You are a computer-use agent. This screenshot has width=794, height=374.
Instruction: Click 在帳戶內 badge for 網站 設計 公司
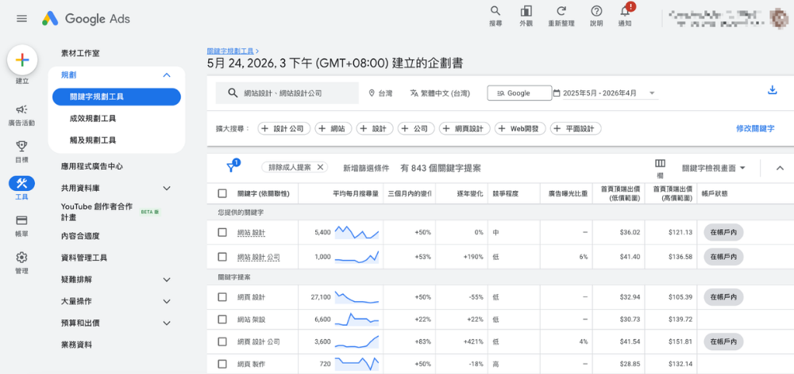(723, 257)
